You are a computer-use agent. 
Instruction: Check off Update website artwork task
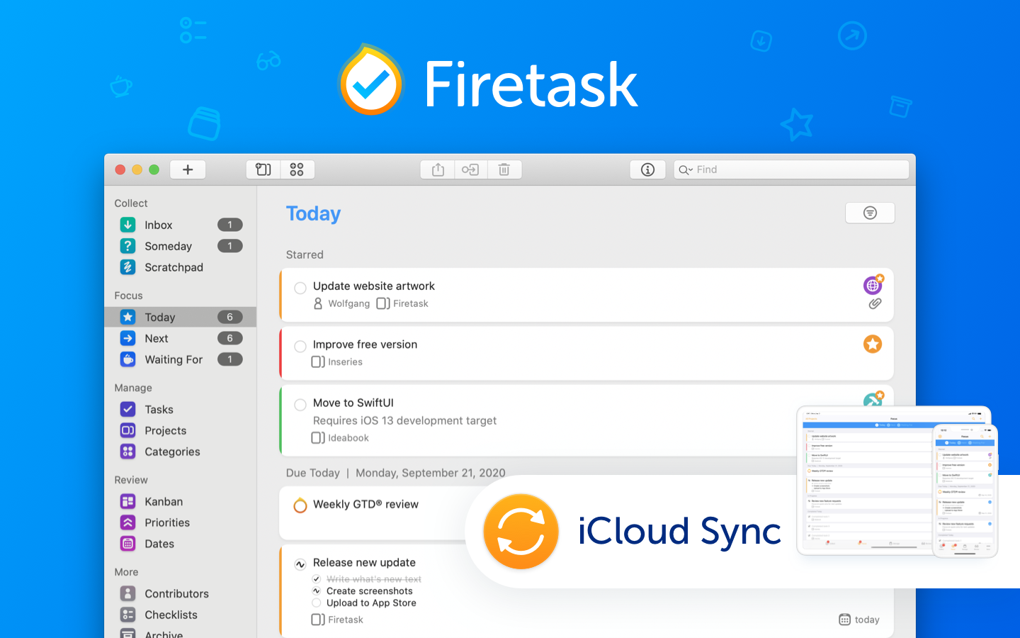300,288
